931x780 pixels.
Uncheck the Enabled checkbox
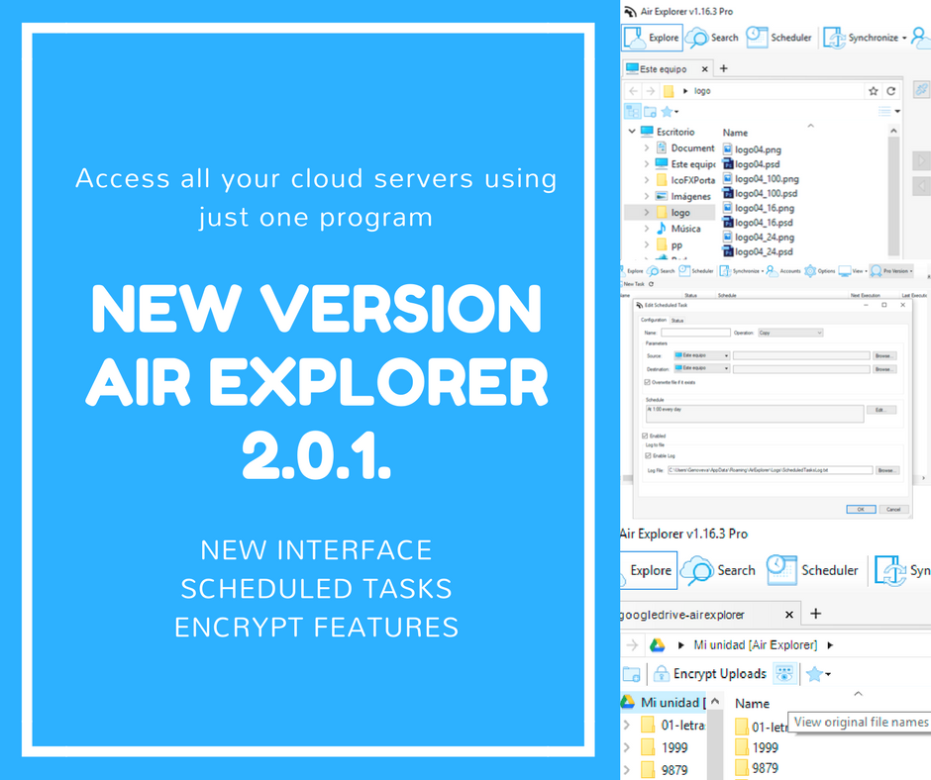pos(646,436)
